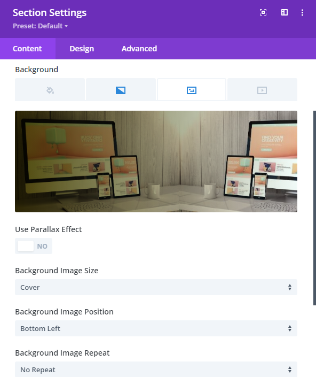
Task: Open the Background Image Repeat dropdown
Action: [x=156, y=370]
